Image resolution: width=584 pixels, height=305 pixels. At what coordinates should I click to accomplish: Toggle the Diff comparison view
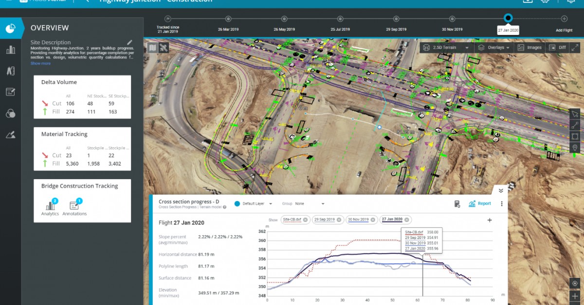557,48
